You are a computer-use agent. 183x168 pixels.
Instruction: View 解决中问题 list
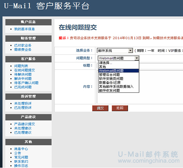pyautogui.click(x=23, y=78)
